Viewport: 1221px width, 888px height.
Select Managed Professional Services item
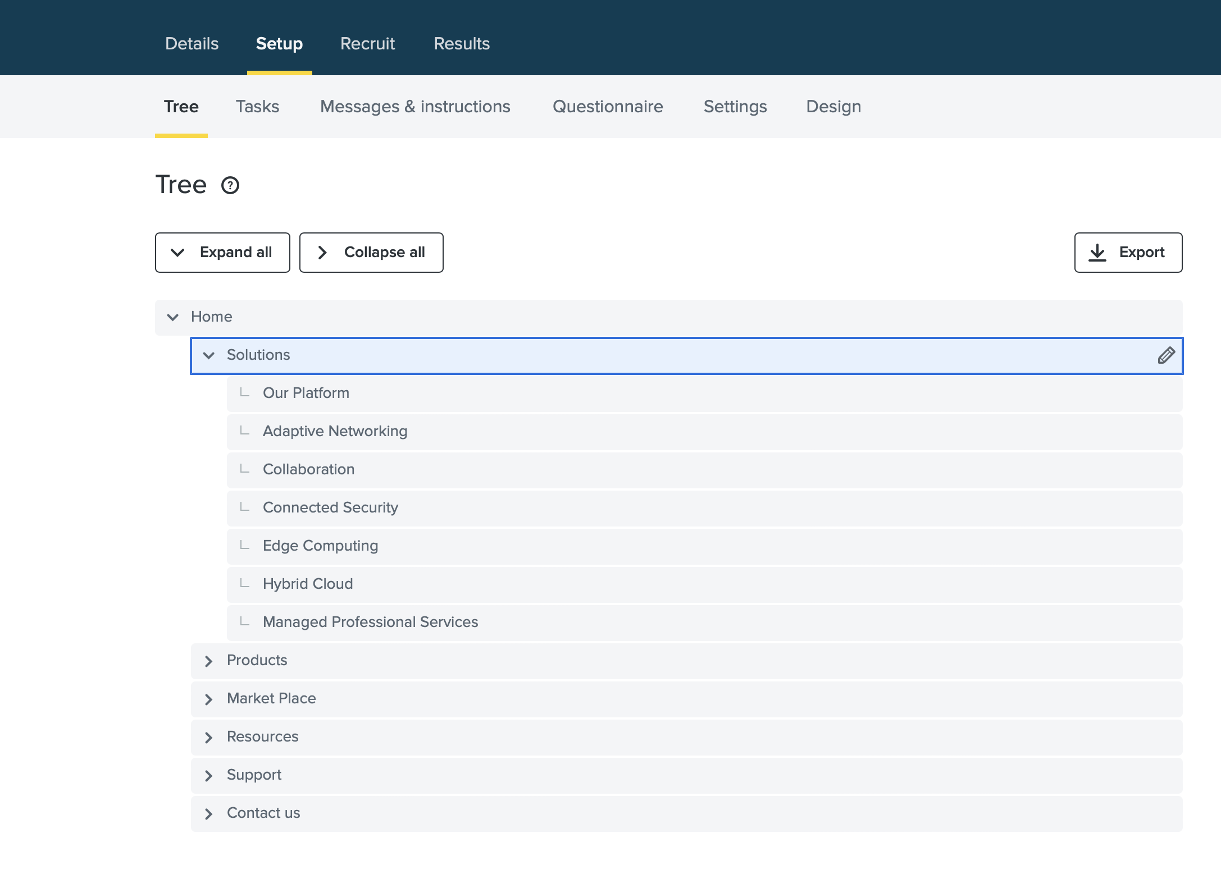[370, 622]
